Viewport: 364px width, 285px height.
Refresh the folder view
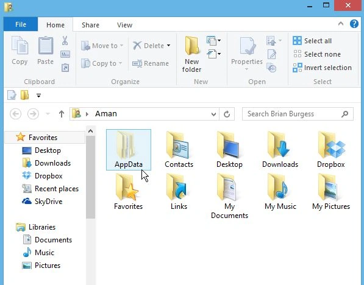227,114
